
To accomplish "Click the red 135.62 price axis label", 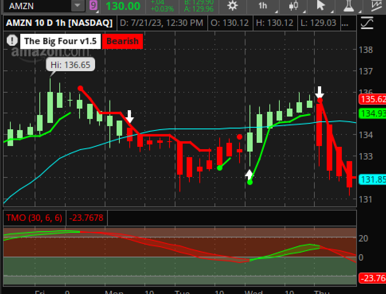I will click(372, 99).
